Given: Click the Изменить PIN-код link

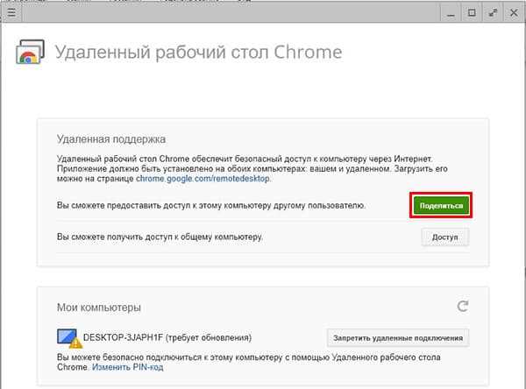Looking at the screenshot, I should point(127,367).
